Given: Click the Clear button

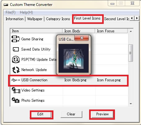Looking at the screenshot, I should (x=71, y=114).
